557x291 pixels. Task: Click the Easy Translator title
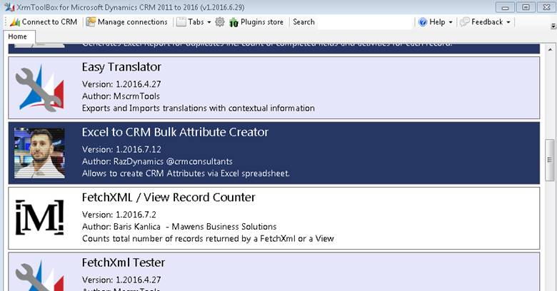[x=121, y=67]
